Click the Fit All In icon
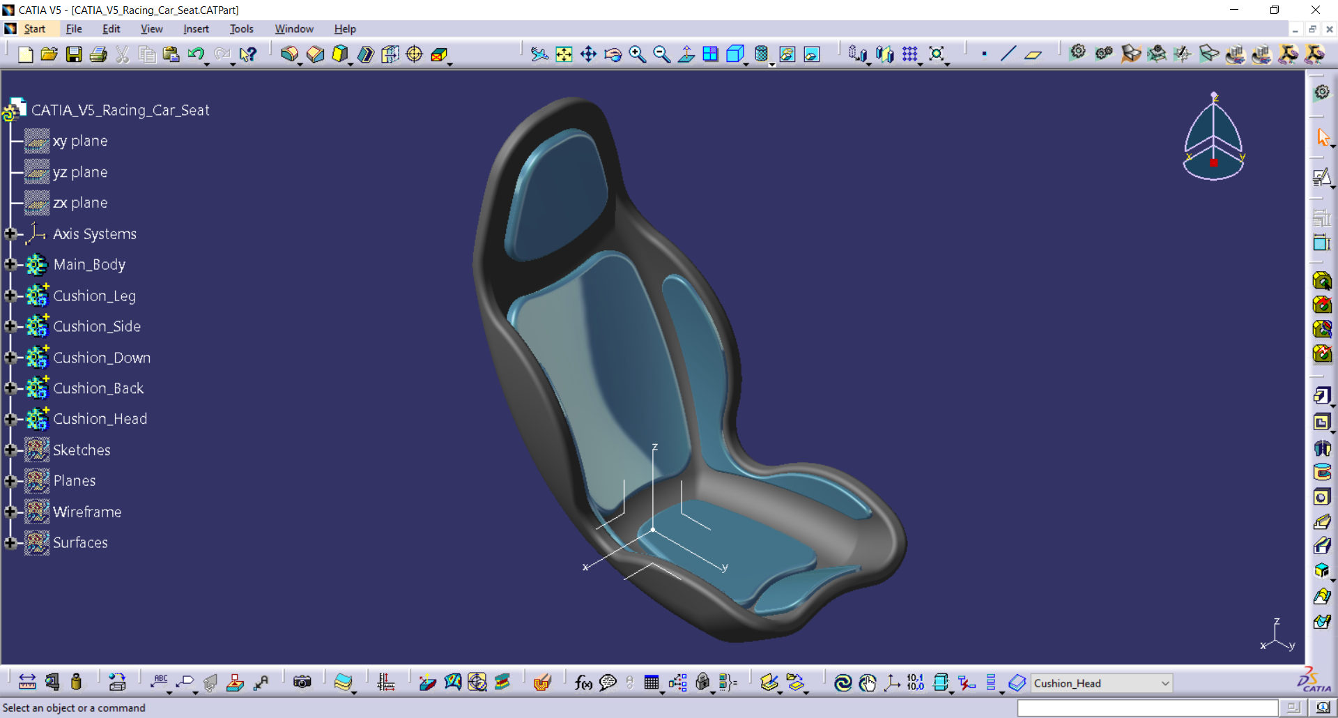The image size is (1338, 718). point(564,54)
